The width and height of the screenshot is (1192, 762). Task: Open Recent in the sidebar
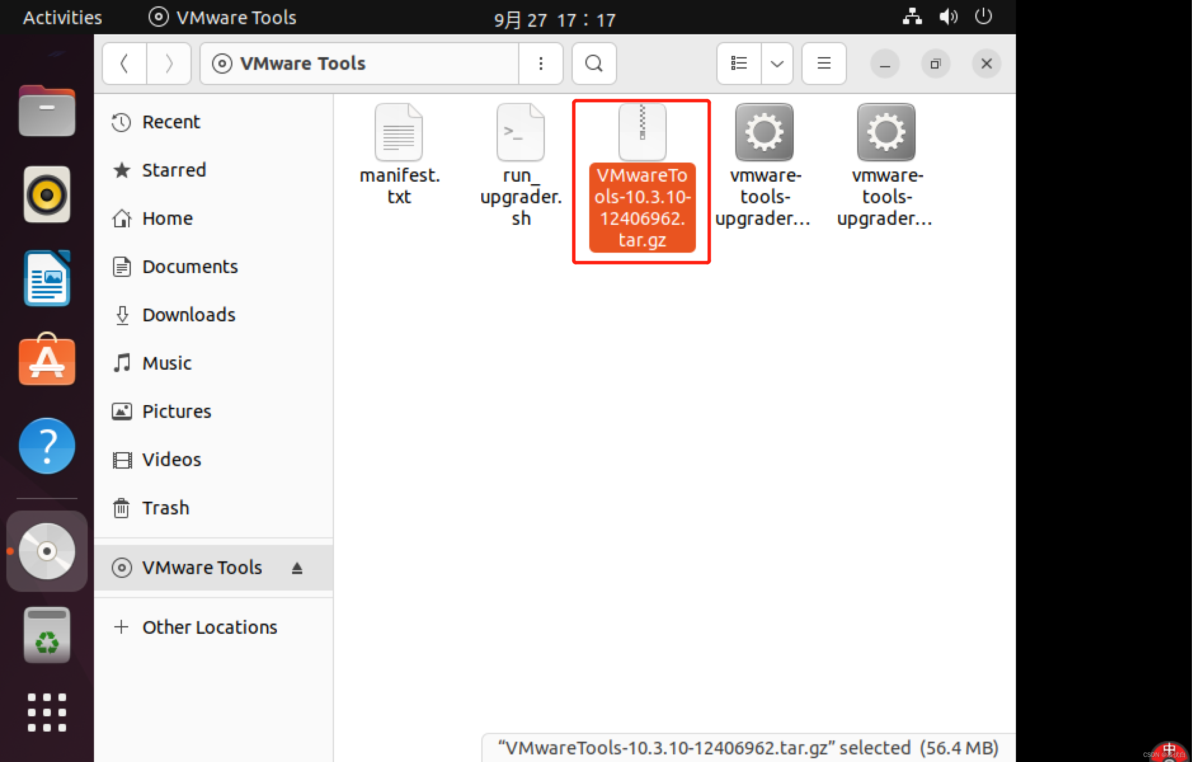(x=213, y=122)
